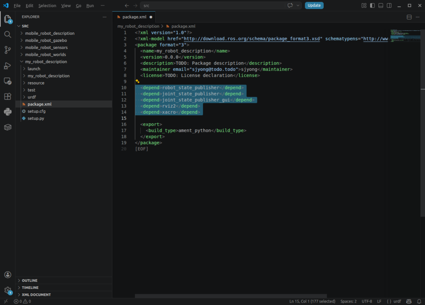
Task: Open the Selection menu
Action: pyautogui.click(x=47, y=5)
